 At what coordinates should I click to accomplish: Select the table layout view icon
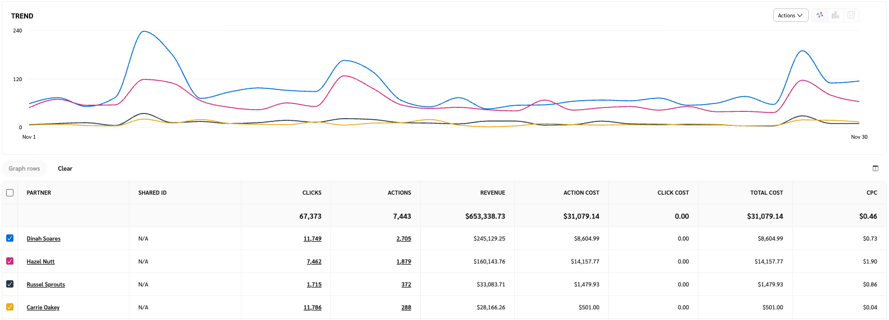851,15
